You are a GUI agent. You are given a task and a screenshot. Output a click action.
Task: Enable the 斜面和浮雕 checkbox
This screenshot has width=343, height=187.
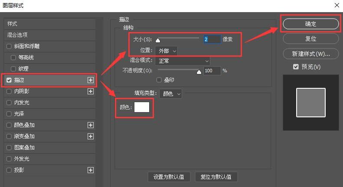pos(9,46)
